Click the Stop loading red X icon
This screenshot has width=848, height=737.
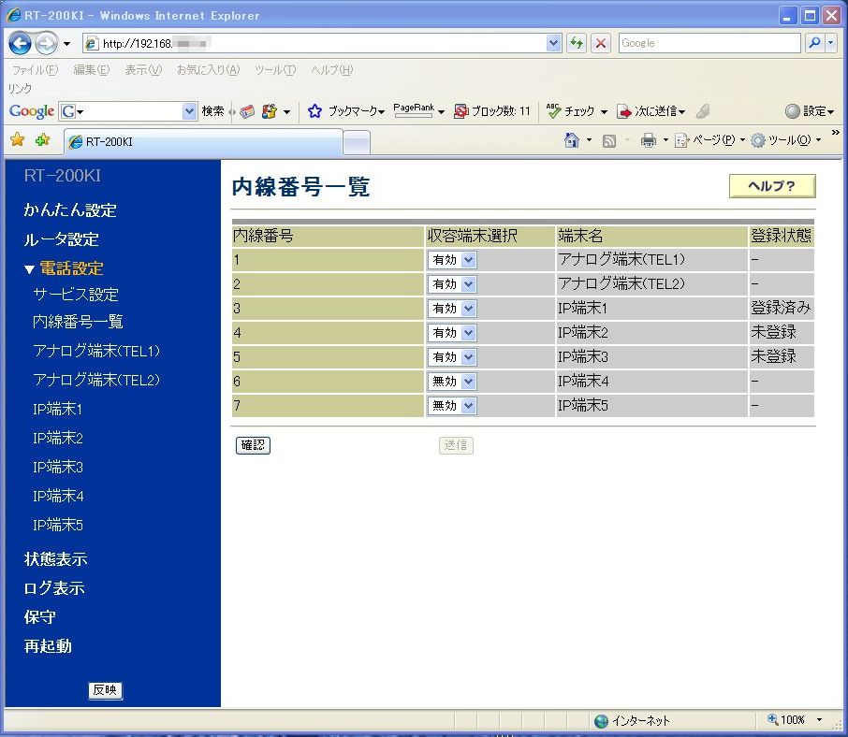tap(601, 43)
